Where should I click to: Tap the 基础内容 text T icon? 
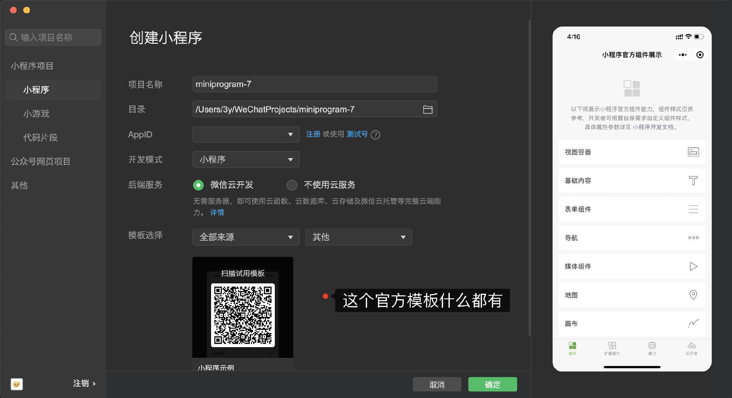click(x=693, y=181)
